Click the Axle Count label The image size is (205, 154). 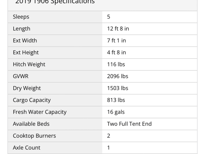[x=27, y=148]
